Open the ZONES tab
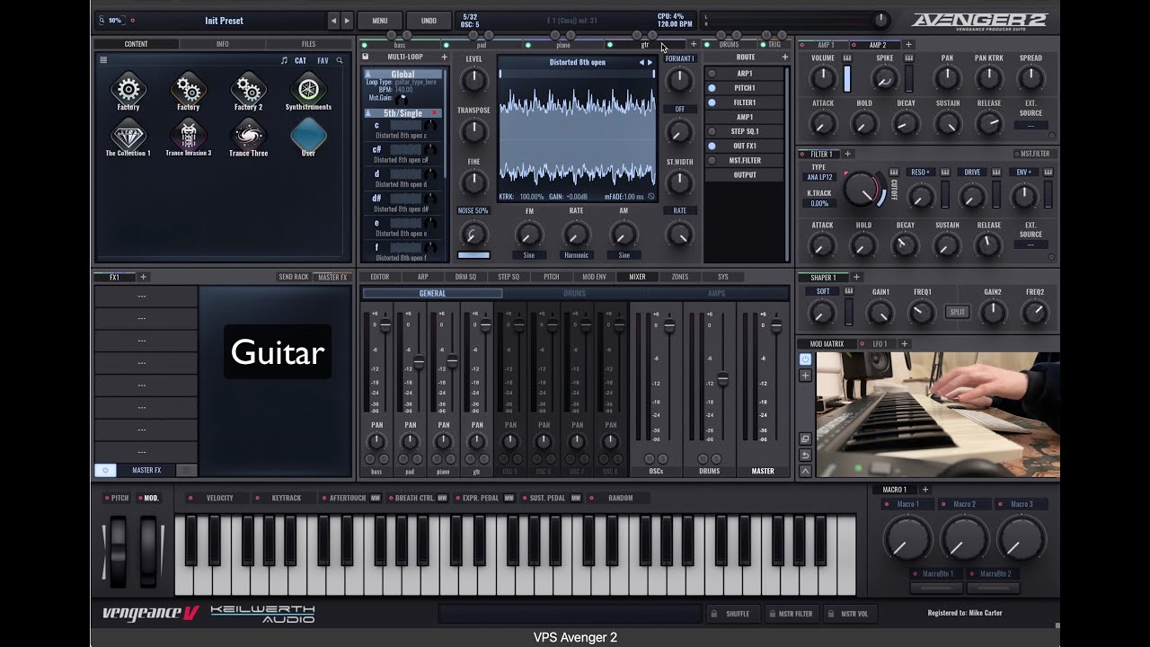This screenshot has width=1150, height=647. pyautogui.click(x=680, y=277)
